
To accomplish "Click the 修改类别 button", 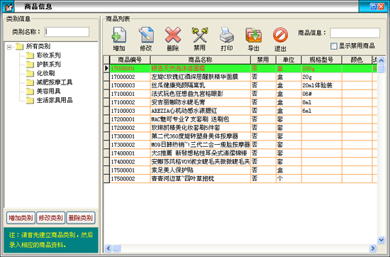I will pos(51,218).
